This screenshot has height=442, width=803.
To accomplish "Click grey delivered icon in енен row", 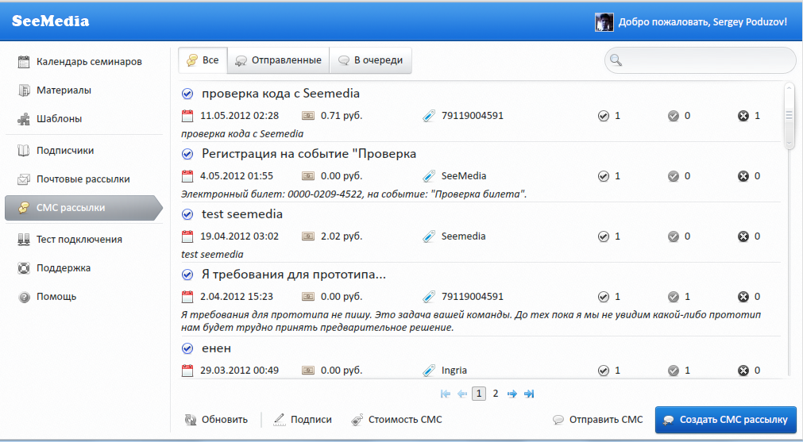I will [x=674, y=371].
